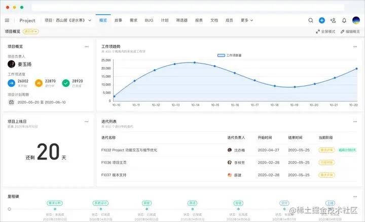Click the 全屏模式 fullscreen button
The height and width of the screenshot is (222, 365).
(325, 31)
